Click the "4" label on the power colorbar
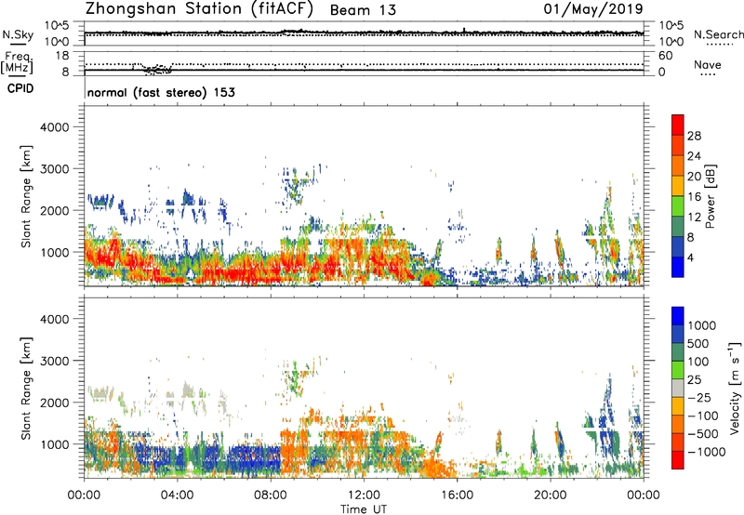744x515 pixels. [x=691, y=258]
